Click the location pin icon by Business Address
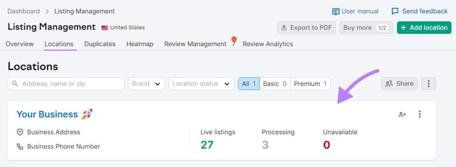 20,132
